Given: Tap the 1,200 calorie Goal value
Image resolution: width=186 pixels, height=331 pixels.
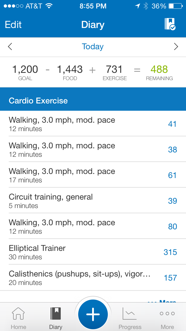Looking at the screenshot, I should 25,69.
